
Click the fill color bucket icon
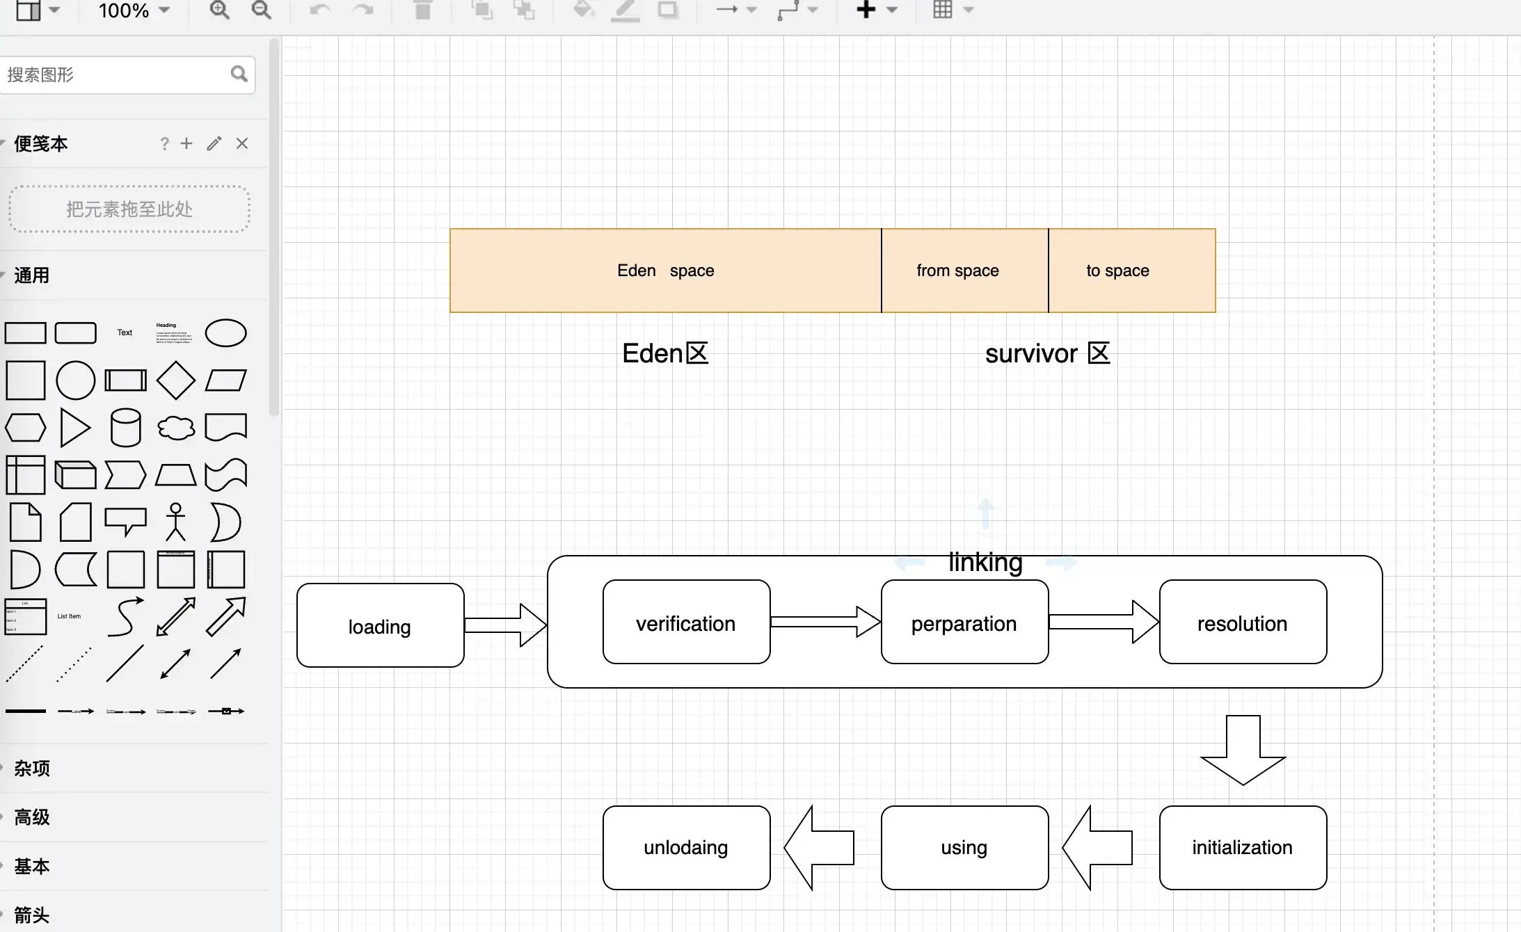pos(583,10)
